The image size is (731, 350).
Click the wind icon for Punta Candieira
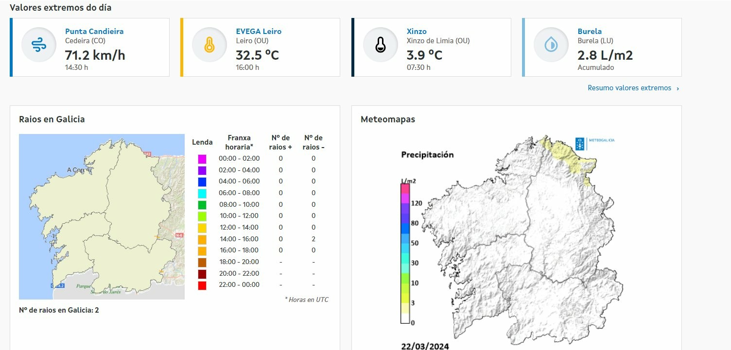coord(39,45)
